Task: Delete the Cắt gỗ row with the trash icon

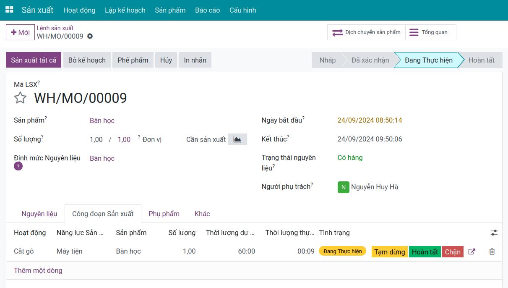Action: pyautogui.click(x=492, y=251)
